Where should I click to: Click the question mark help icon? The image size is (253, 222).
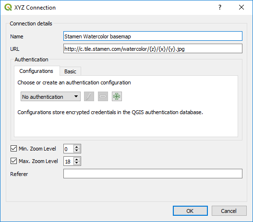[x=220, y=7]
